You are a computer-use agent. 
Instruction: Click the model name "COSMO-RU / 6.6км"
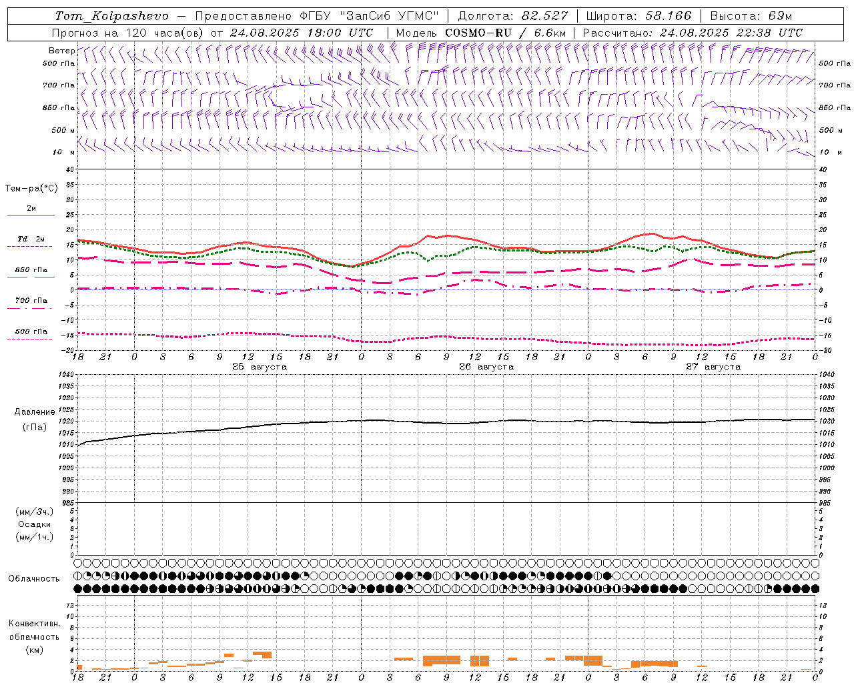(x=506, y=33)
